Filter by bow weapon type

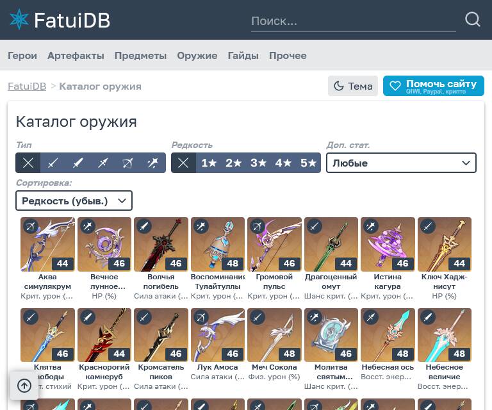(x=127, y=163)
